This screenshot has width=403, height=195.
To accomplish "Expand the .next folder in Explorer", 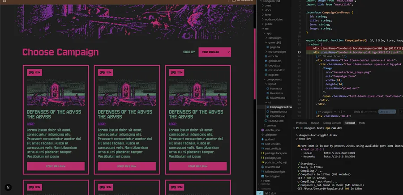I will click(x=268, y=5).
